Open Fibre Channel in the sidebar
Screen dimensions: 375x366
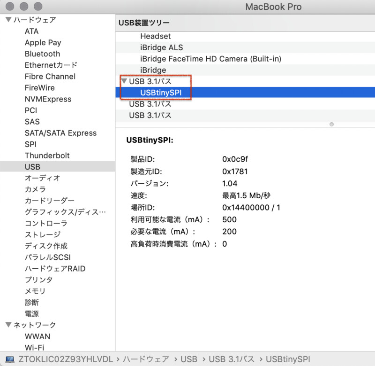[x=50, y=76]
